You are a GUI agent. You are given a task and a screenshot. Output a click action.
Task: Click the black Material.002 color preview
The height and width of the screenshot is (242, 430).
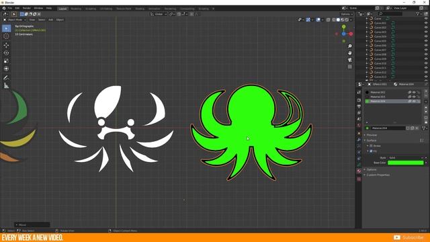click(x=368, y=93)
